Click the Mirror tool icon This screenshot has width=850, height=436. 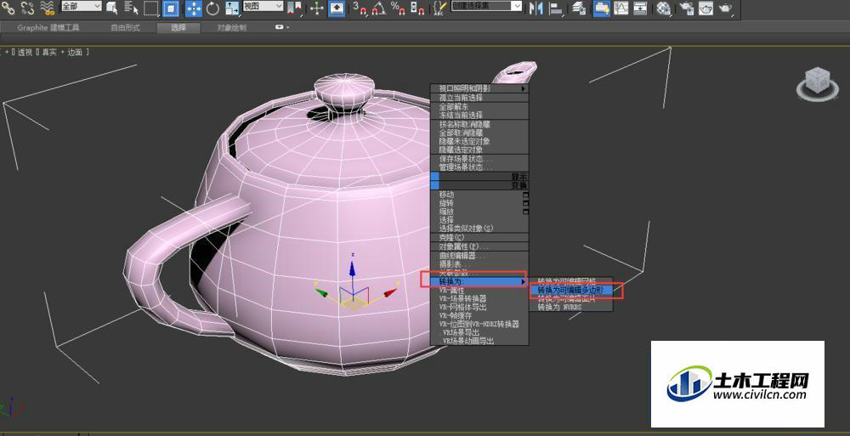(535, 8)
